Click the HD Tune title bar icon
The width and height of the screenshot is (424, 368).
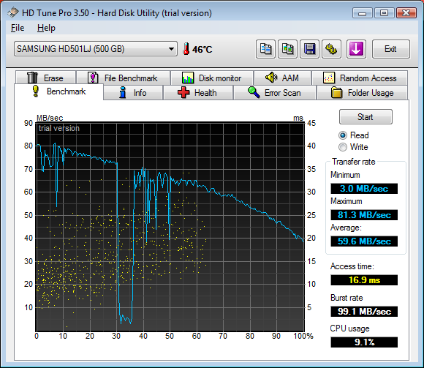(x=13, y=12)
